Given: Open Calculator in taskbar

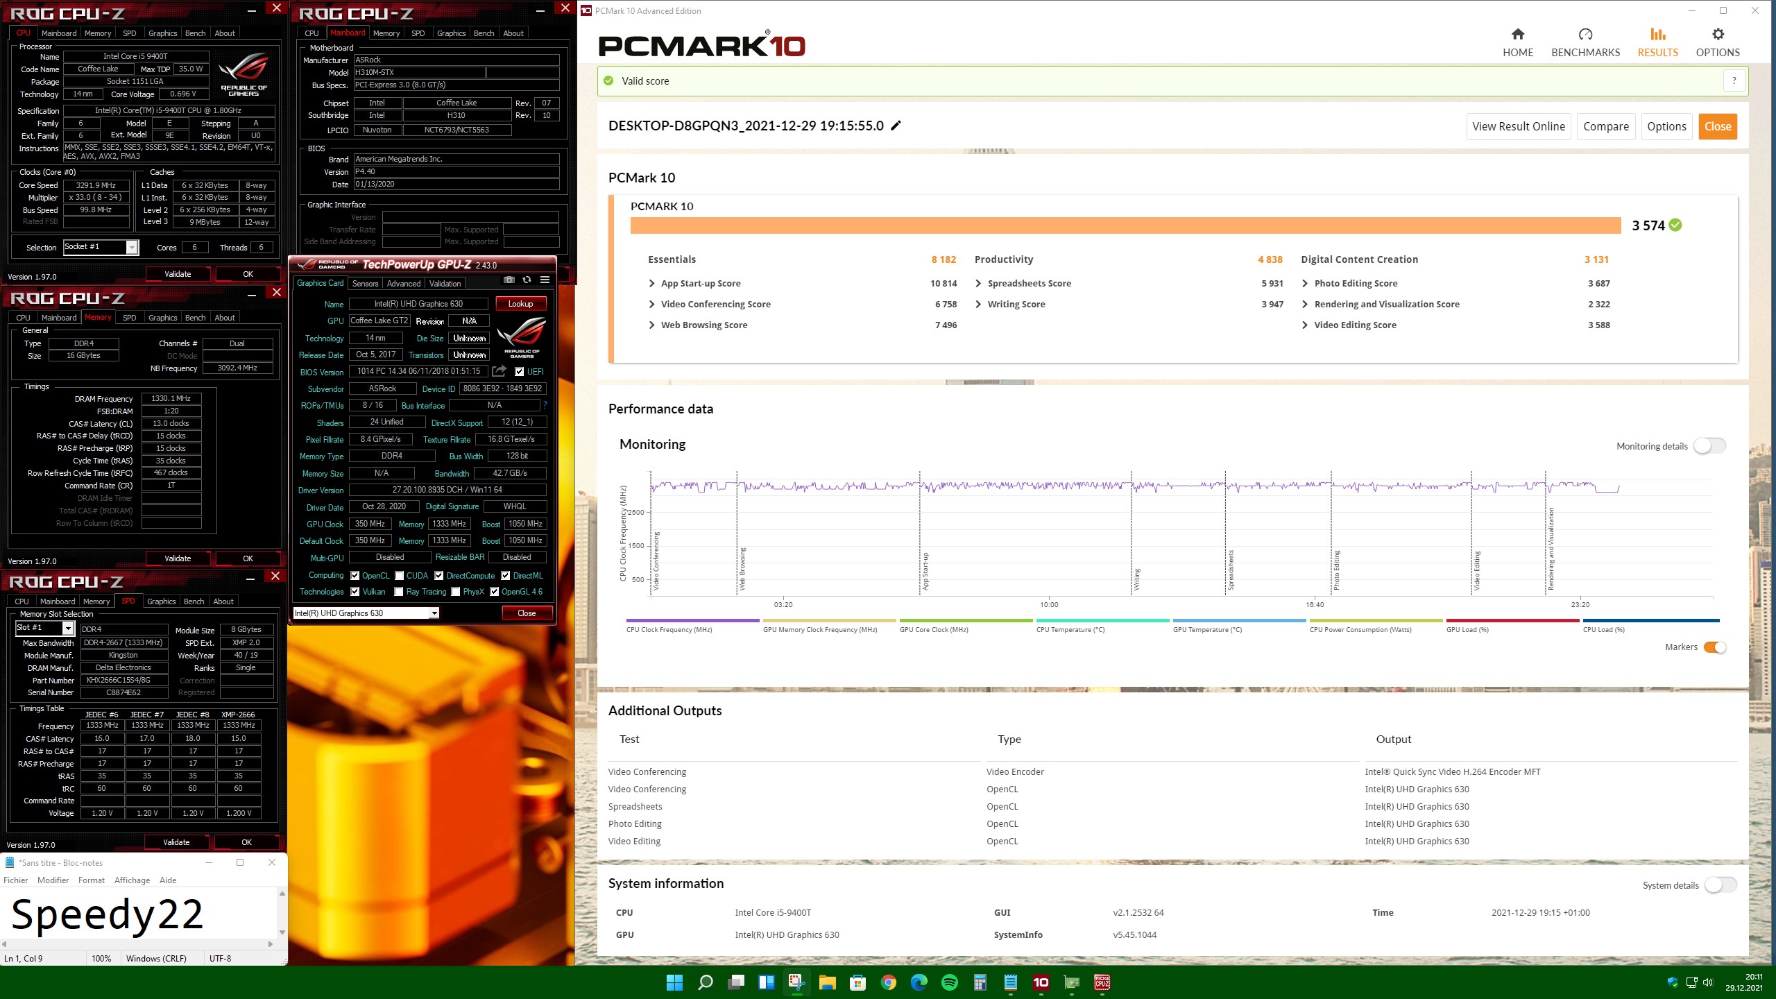Looking at the screenshot, I should (x=980, y=982).
